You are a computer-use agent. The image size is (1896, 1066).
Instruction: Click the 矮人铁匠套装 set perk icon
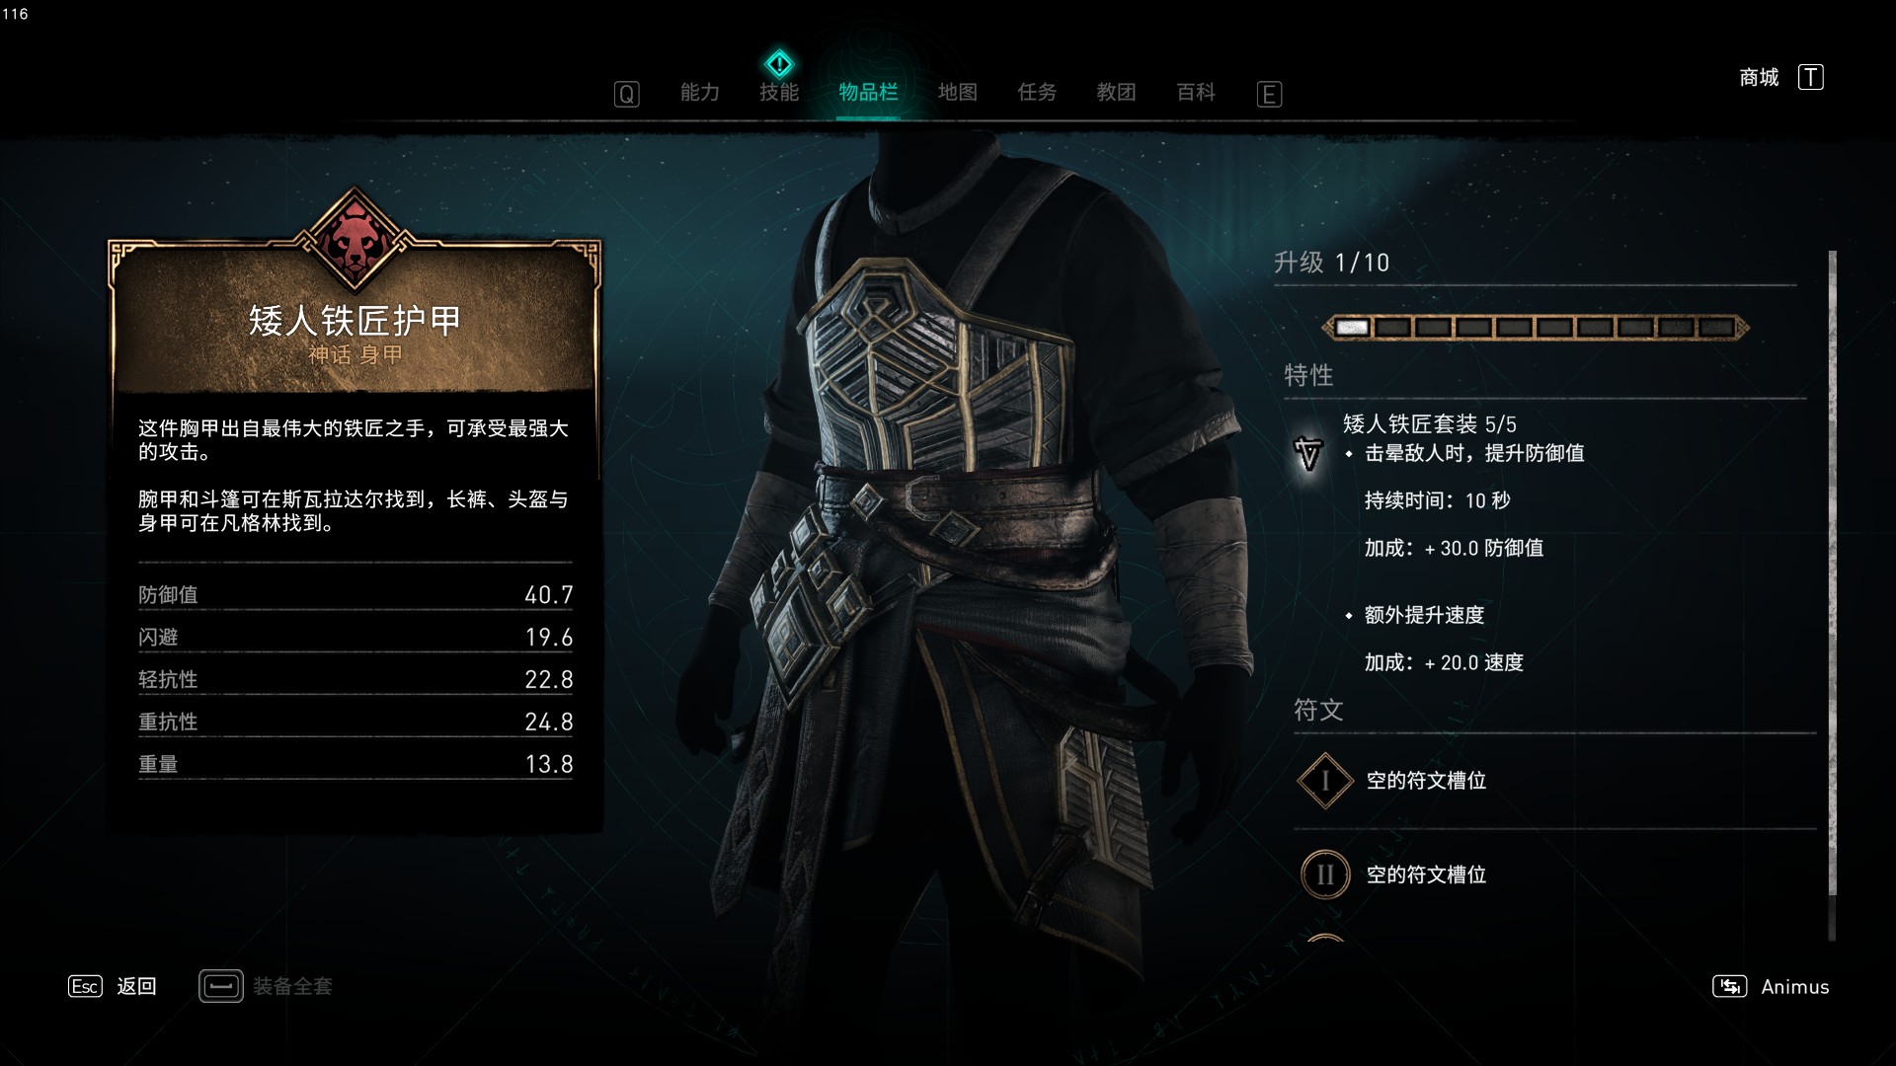pyautogui.click(x=1307, y=453)
